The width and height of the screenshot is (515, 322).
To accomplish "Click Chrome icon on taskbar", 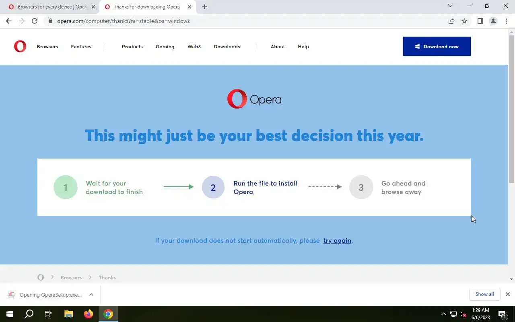I will click(x=108, y=314).
